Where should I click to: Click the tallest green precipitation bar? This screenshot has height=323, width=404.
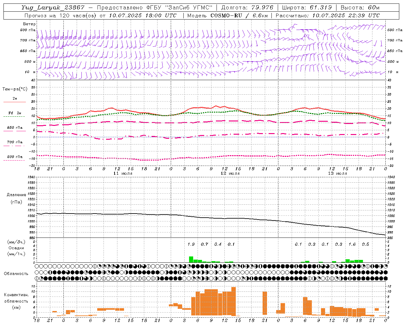tap(191, 259)
